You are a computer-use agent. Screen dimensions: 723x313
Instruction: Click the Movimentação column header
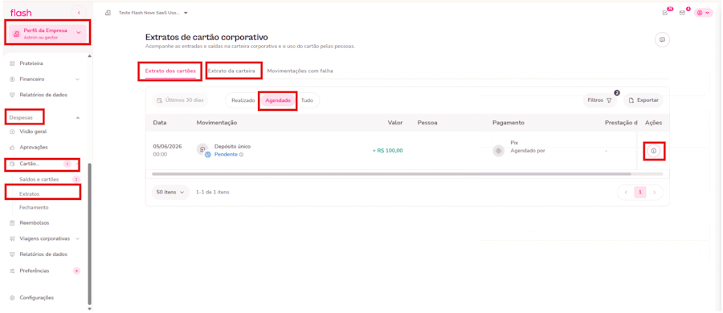(217, 123)
